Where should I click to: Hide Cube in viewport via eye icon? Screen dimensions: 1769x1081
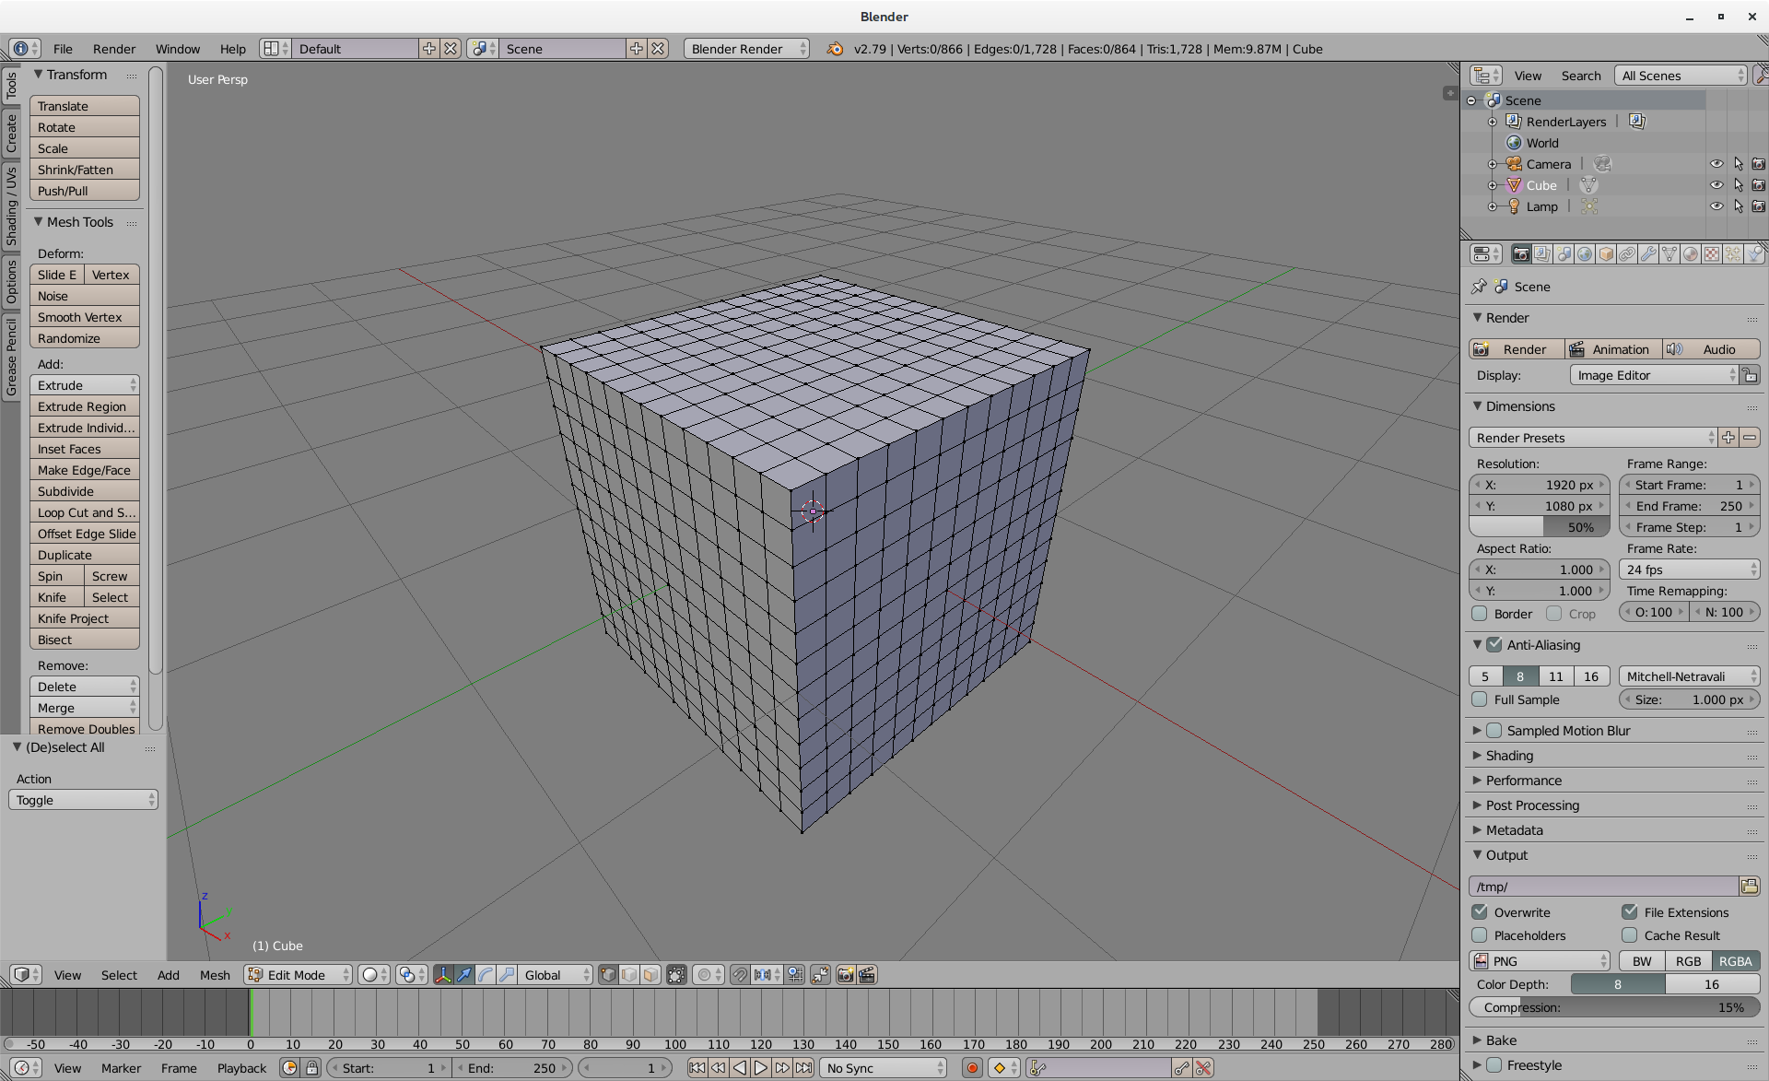click(x=1716, y=185)
